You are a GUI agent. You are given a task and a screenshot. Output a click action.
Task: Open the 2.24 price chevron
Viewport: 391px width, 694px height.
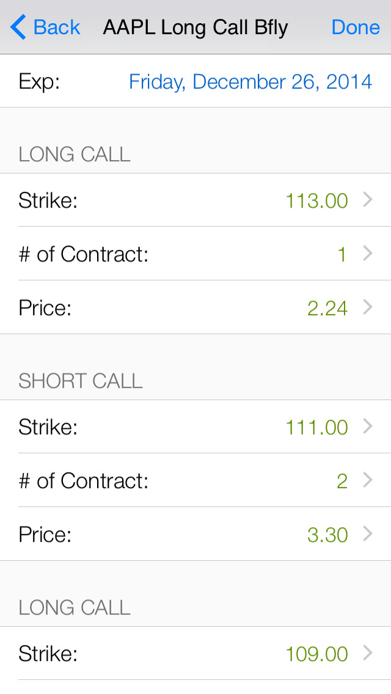click(x=368, y=307)
